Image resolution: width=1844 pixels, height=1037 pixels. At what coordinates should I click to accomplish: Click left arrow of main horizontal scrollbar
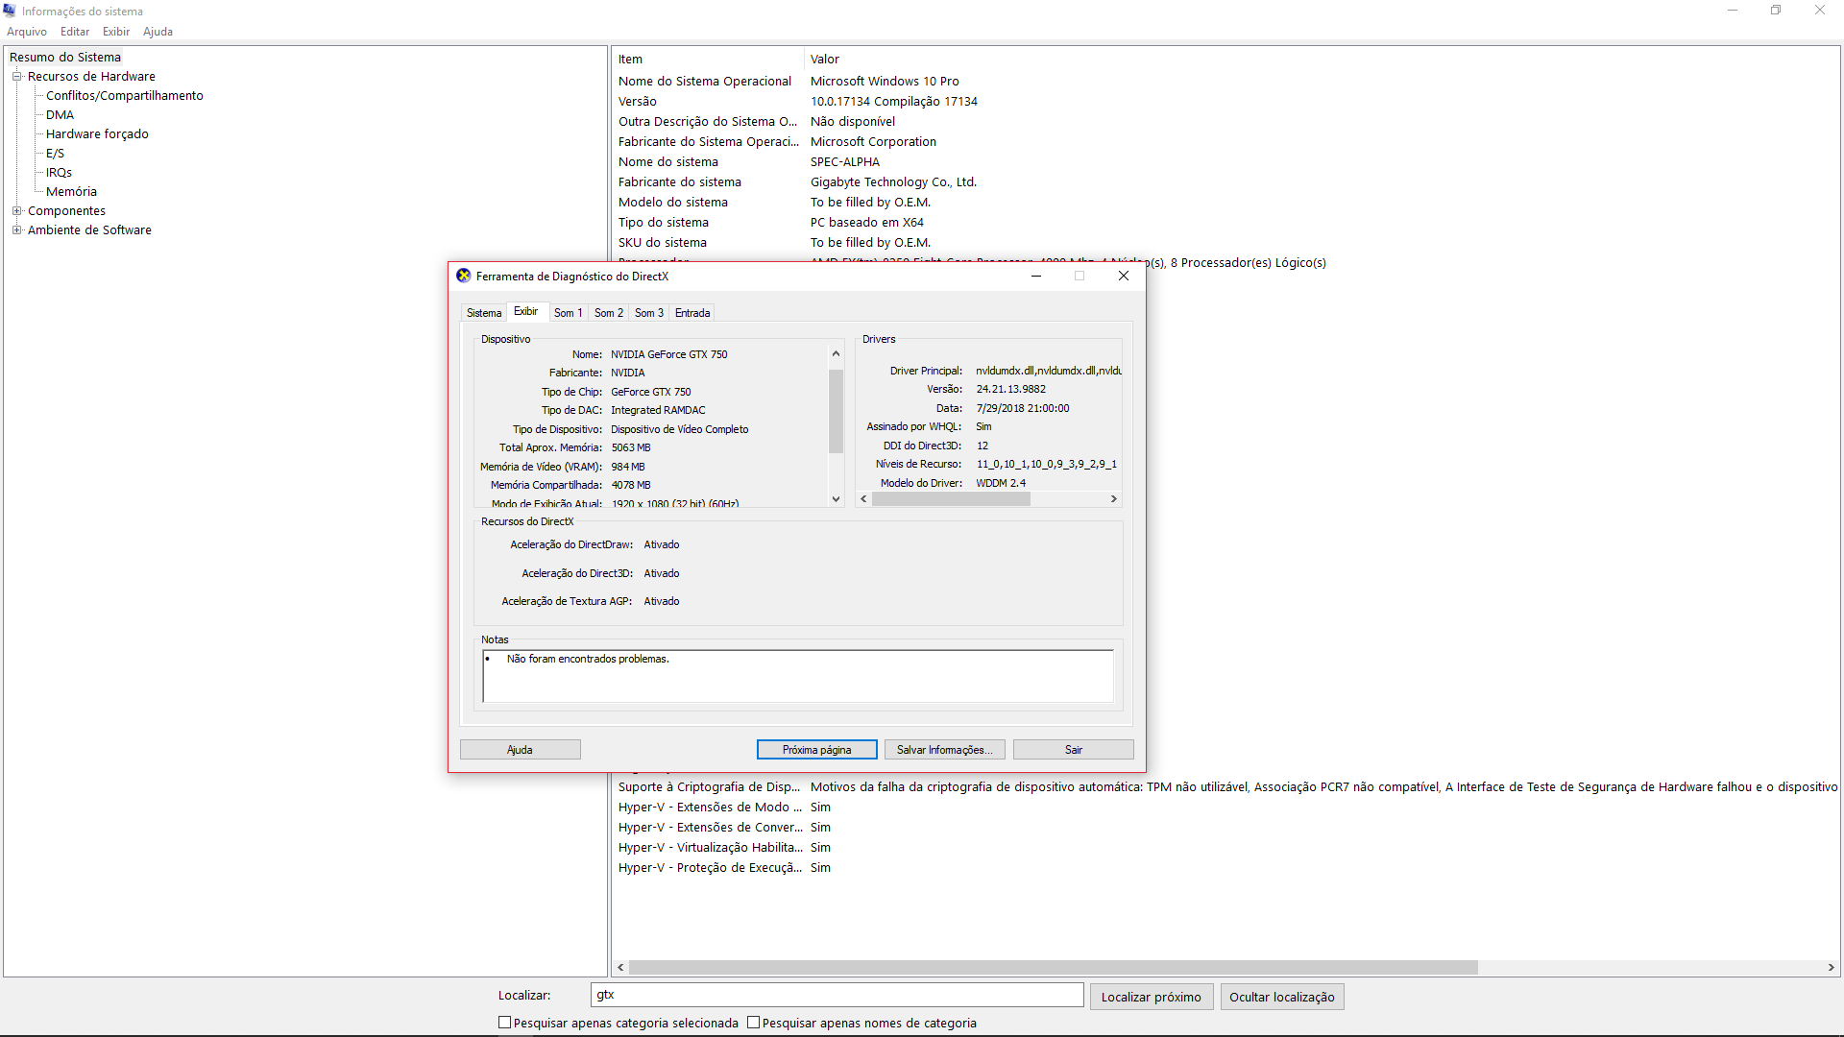click(620, 968)
